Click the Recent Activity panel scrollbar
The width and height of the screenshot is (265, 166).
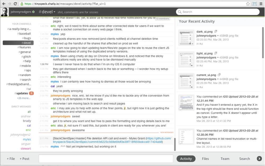coord(263,43)
